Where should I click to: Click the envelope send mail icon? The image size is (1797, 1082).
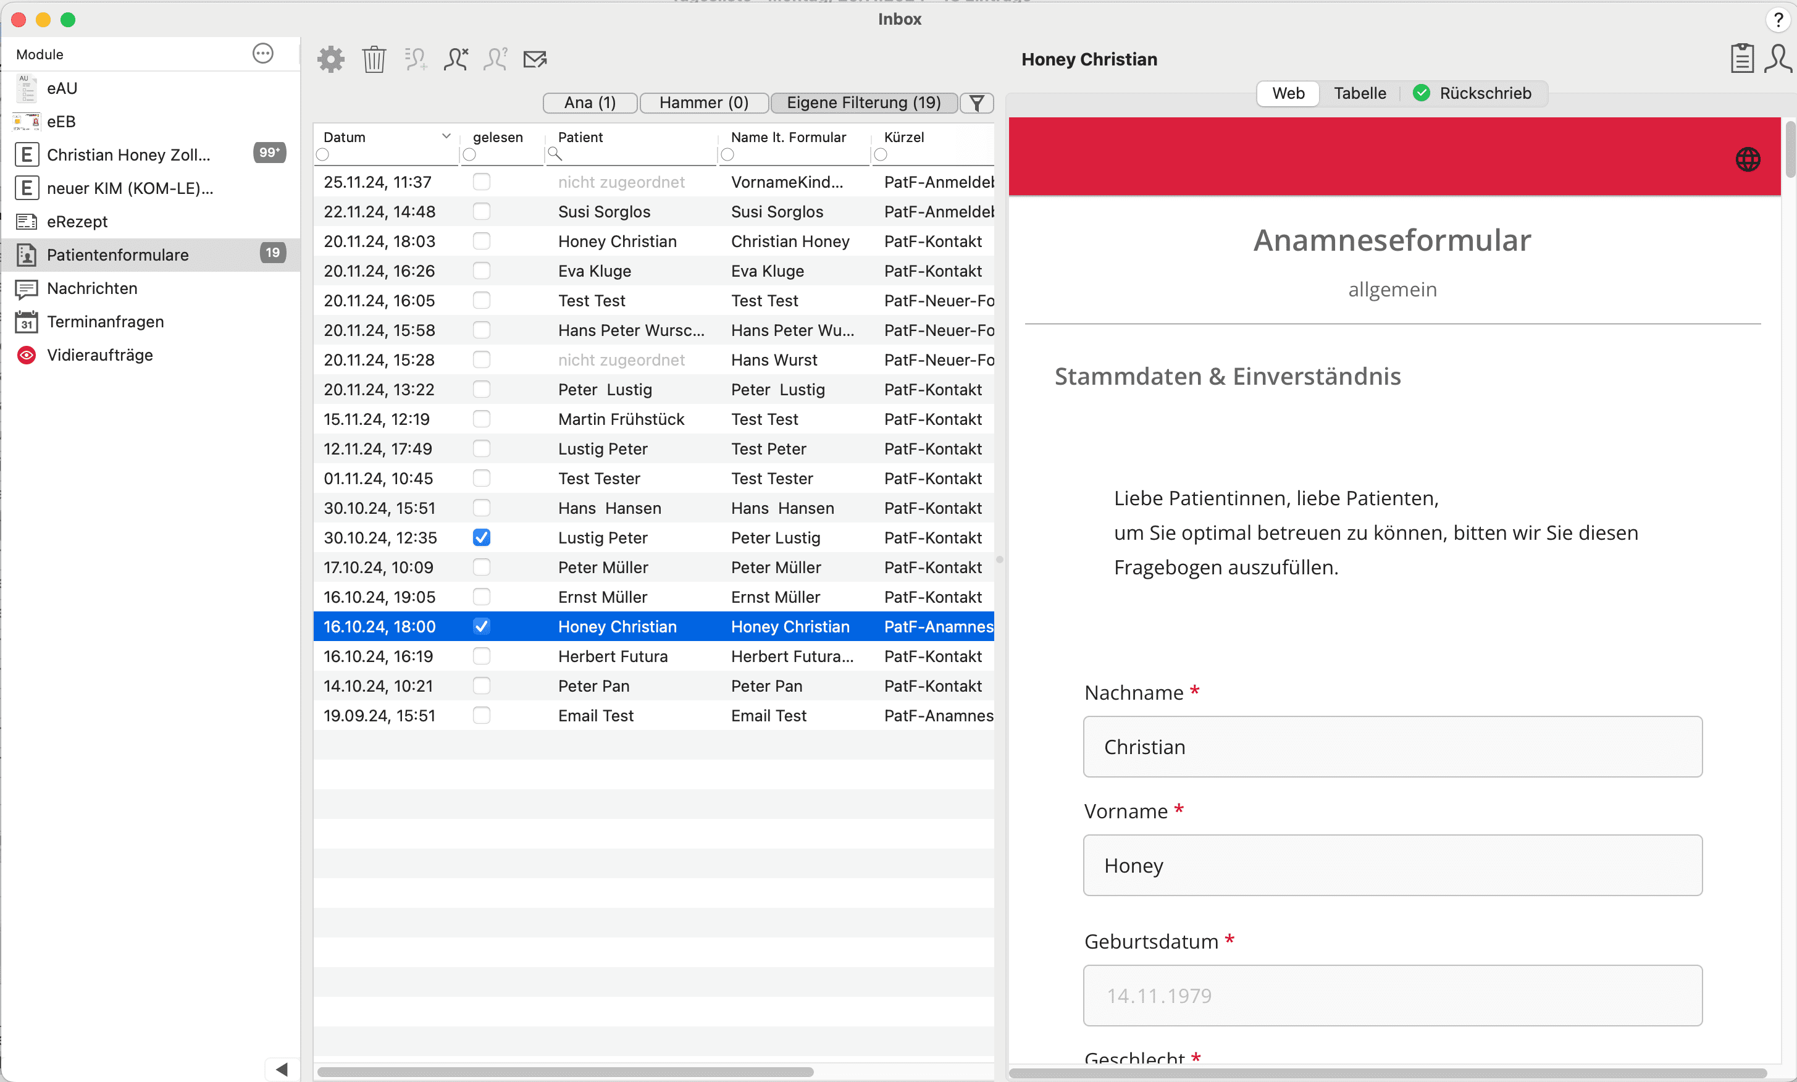click(536, 59)
